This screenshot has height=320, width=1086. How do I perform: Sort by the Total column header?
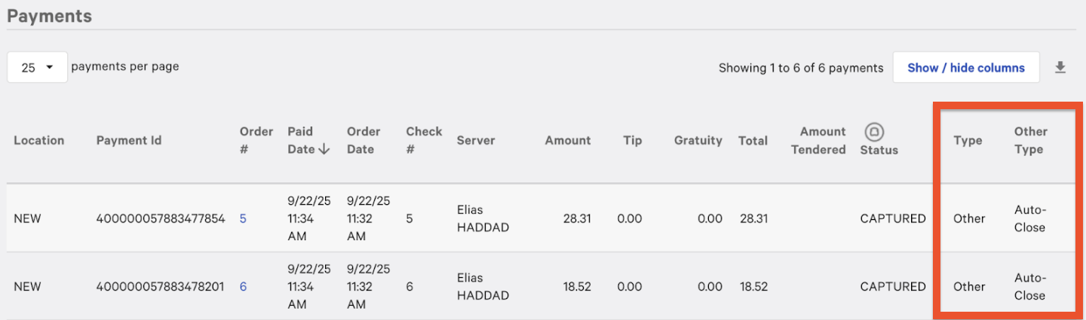pyautogui.click(x=753, y=140)
